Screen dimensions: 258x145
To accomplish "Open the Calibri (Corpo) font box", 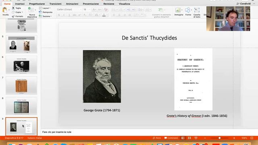I will click(69, 10).
